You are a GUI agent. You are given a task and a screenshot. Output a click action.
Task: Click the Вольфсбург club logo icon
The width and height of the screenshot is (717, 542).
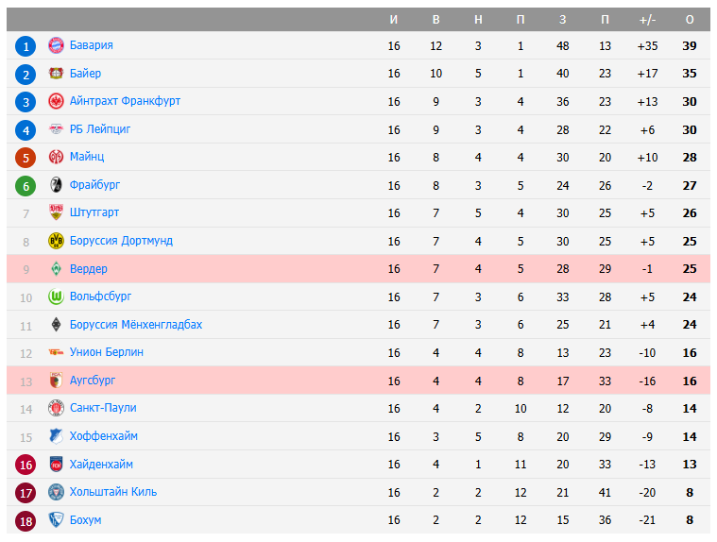[56, 296]
